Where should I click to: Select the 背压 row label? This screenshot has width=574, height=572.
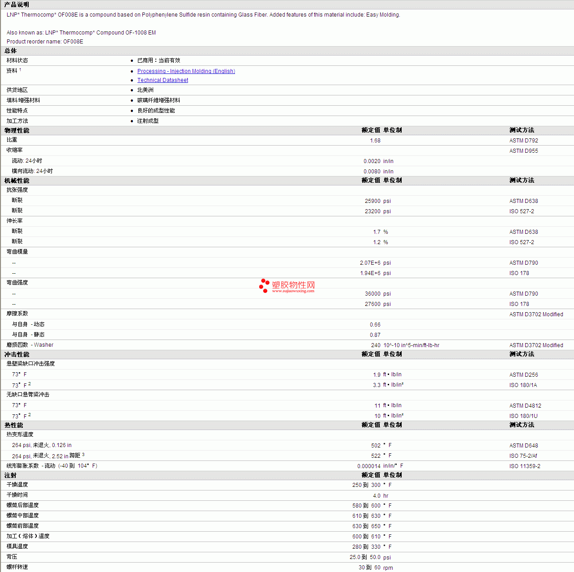[x=12, y=557]
